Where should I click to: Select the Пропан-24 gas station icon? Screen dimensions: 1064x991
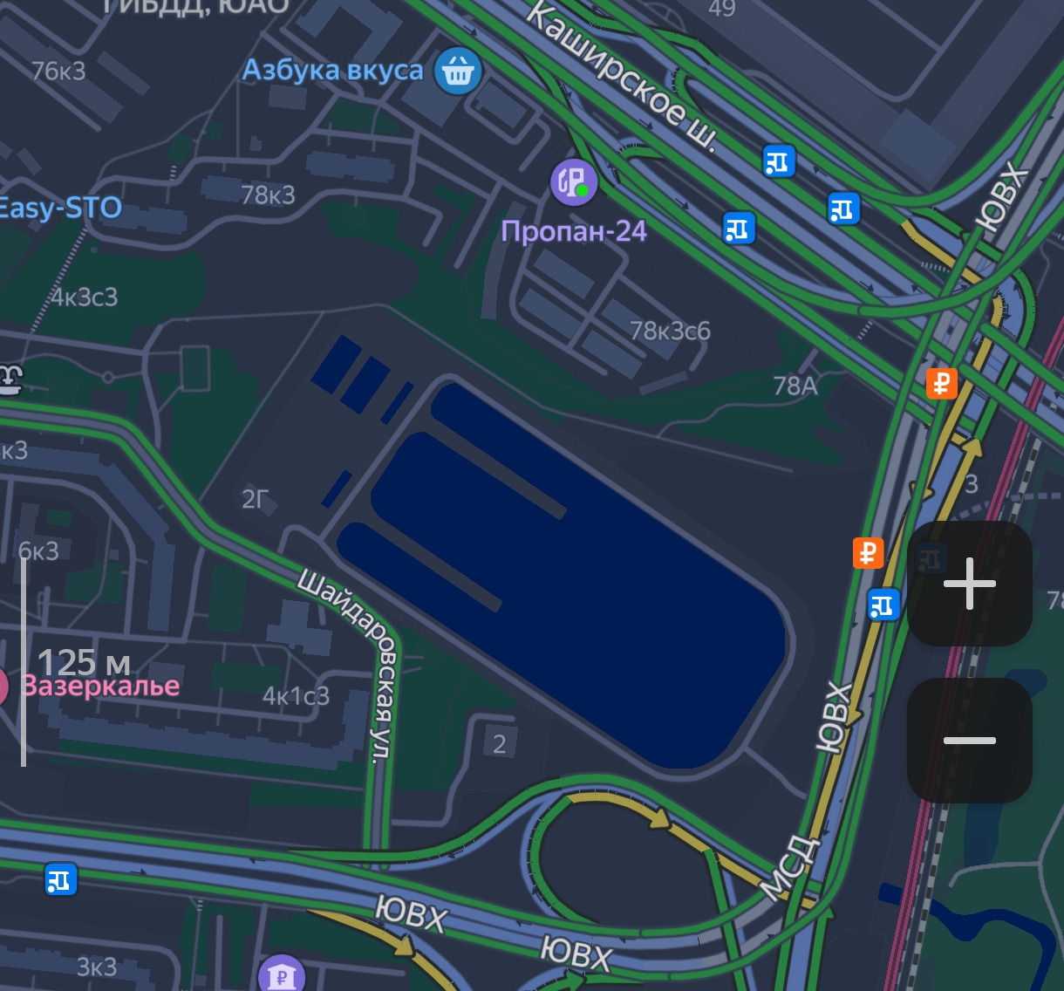click(574, 182)
